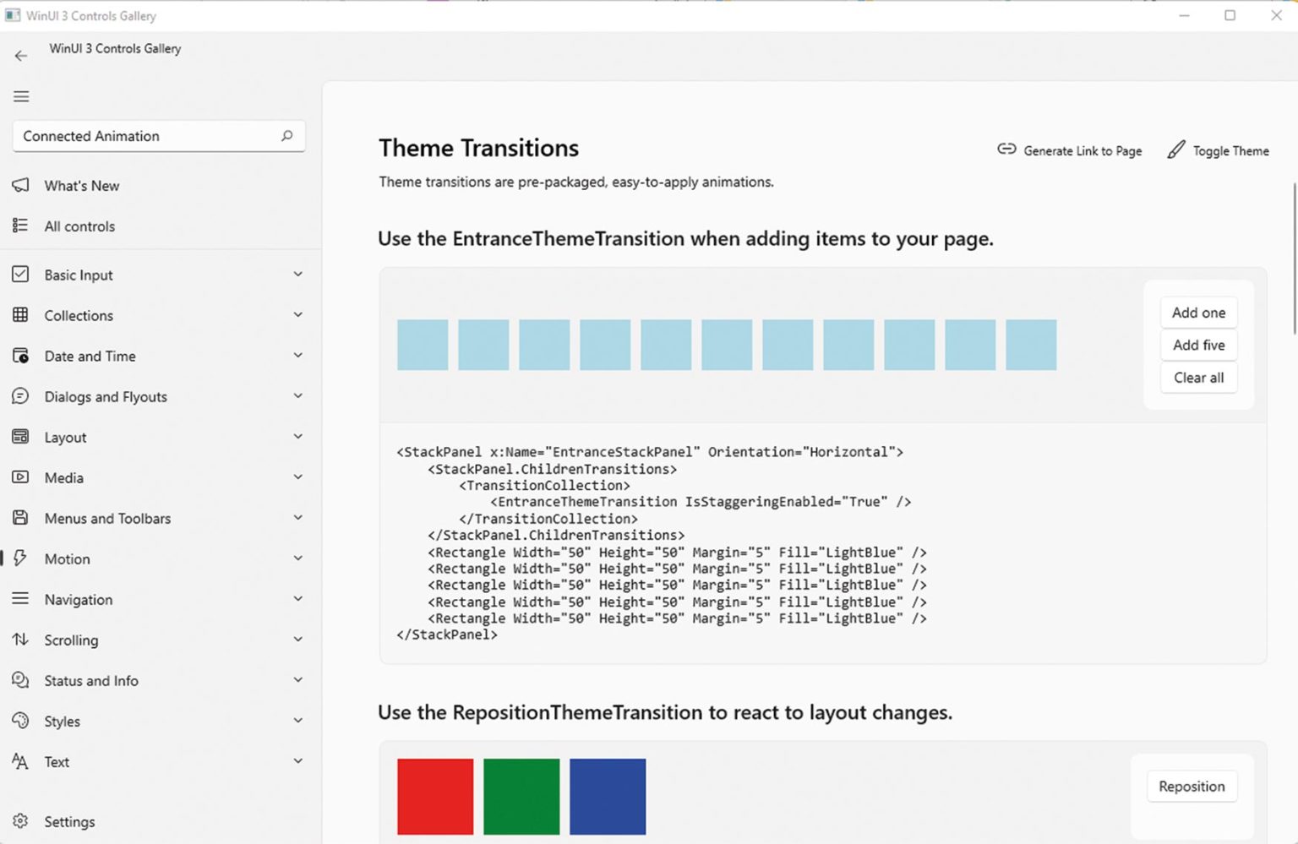Expand the Text section
The height and width of the screenshot is (844, 1298).
(x=297, y=760)
